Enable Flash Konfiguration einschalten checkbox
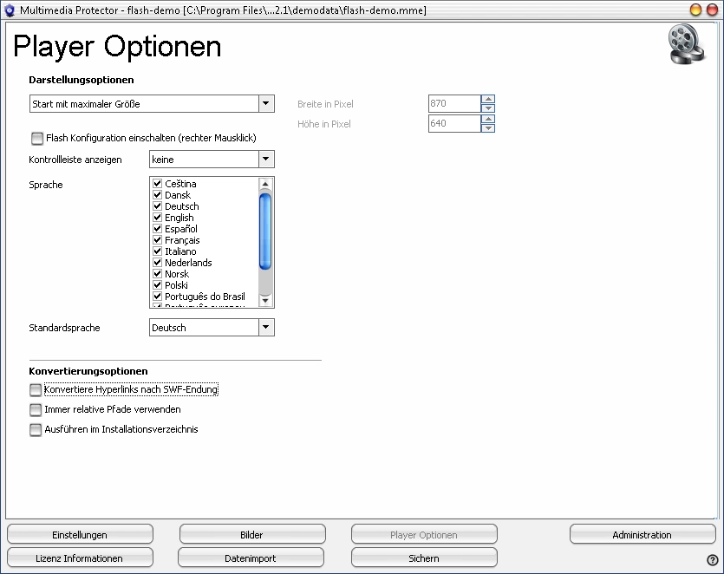Screen dimensions: 724x574 (36, 138)
